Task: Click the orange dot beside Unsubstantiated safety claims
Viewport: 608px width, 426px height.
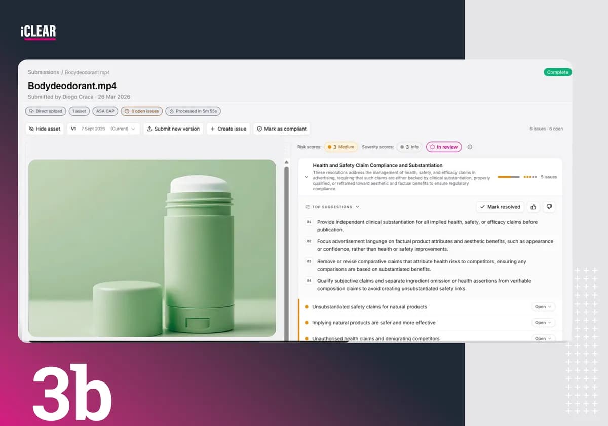Action: click(307, 307)
